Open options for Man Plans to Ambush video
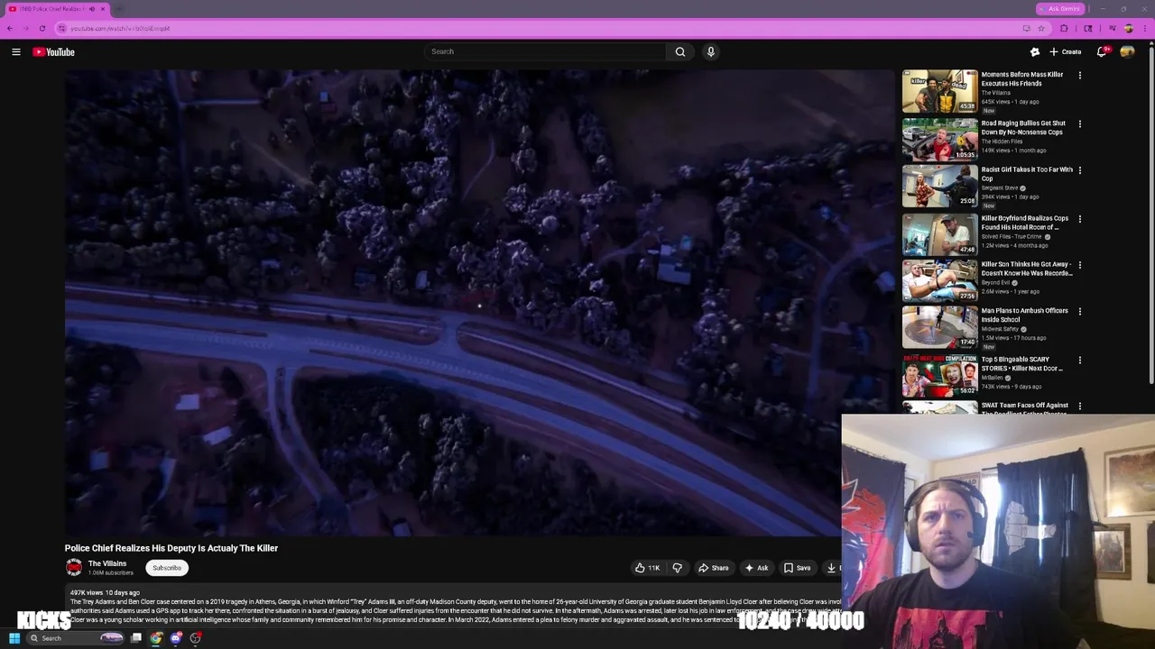The height and width of the screenshot is (649, 1155). [1080, 312]
